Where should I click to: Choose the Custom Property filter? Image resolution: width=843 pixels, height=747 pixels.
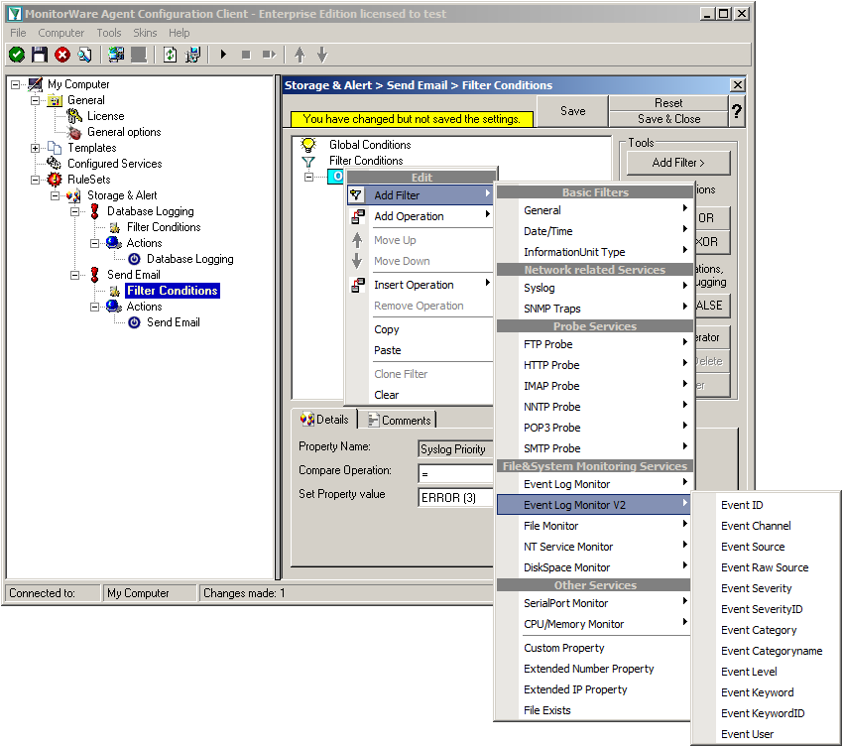[595, 648]
